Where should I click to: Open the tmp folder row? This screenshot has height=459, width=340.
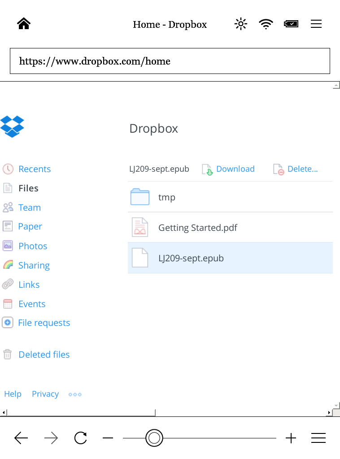click(x=230, y=197)
